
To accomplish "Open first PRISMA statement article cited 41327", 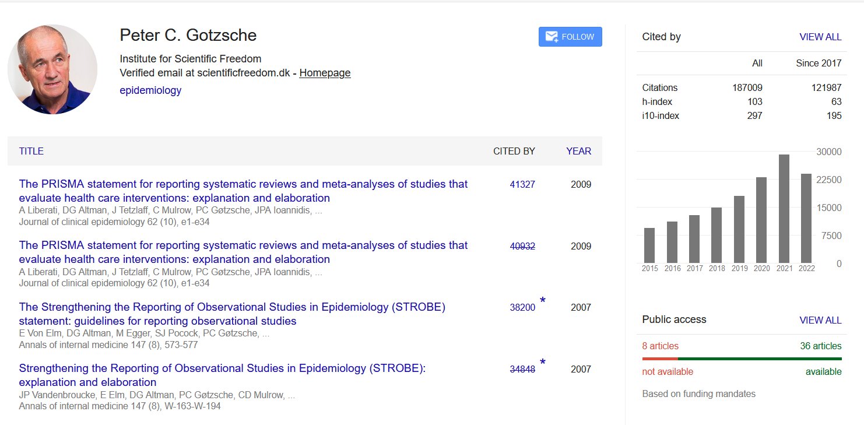I will pos(243,191).
